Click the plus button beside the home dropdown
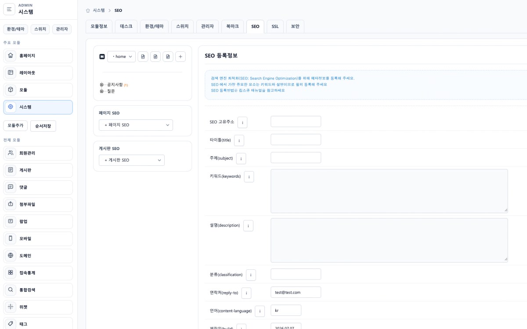Screen dimensions: 527x329 (180, 57)
